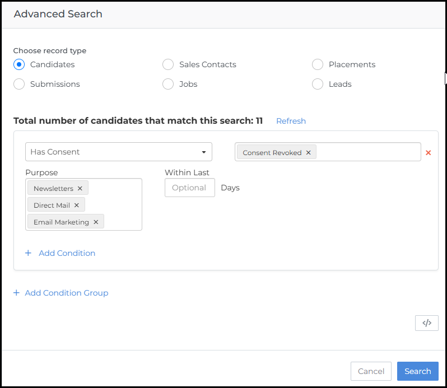The image size is (447, 388).
Task: Select the Sales Contacts record type
Action: [168, 64]
